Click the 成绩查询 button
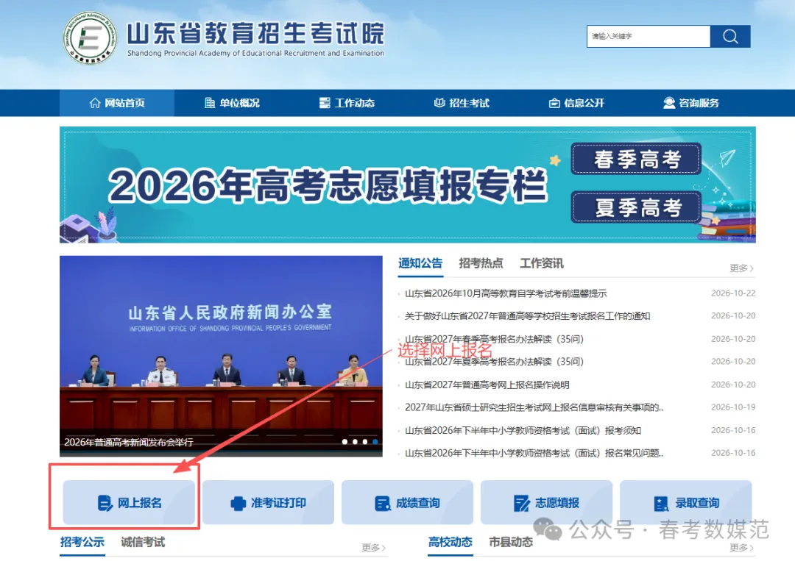Image resolution: width=795 pixels, height=561 pixels. pos(407,502)
